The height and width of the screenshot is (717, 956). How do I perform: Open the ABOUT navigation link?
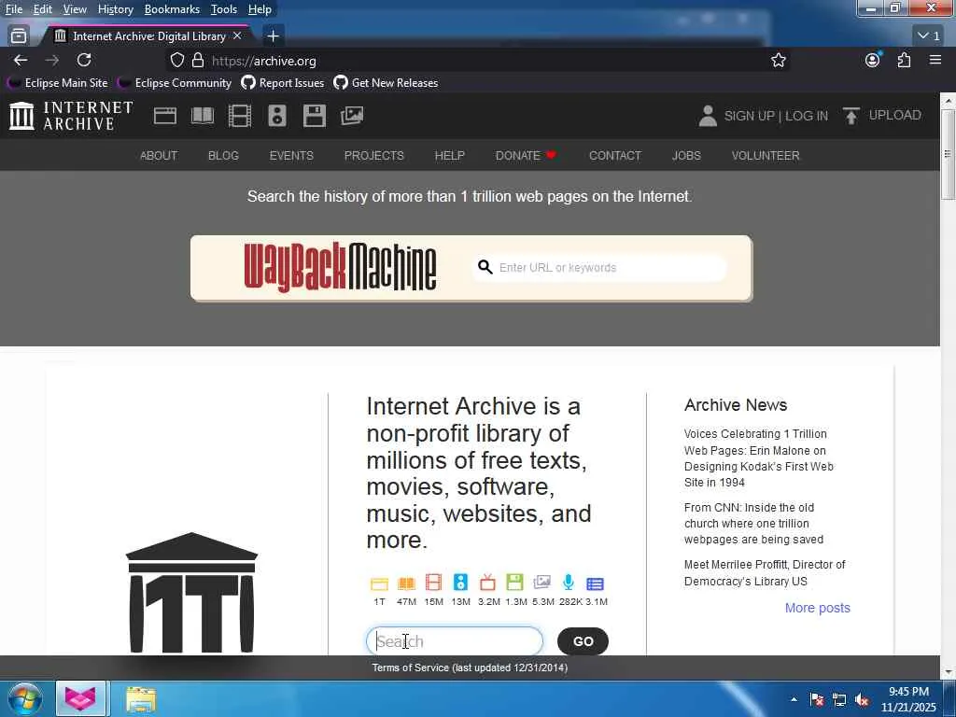(159, 156)
